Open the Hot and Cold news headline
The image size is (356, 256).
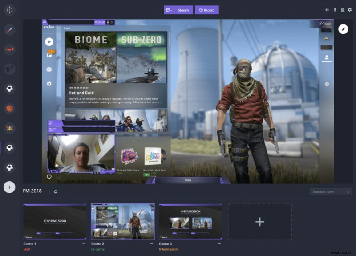tap(81, 93)
